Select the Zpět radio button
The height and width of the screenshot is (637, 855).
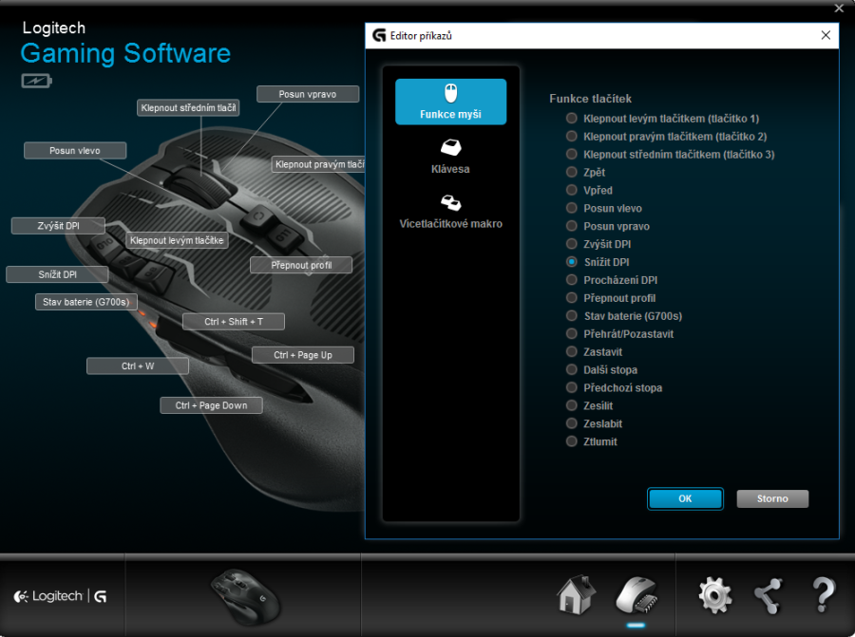coord(572,172)
